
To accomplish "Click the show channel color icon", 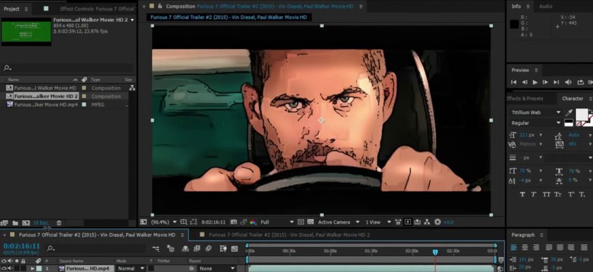I will point(253,222).
